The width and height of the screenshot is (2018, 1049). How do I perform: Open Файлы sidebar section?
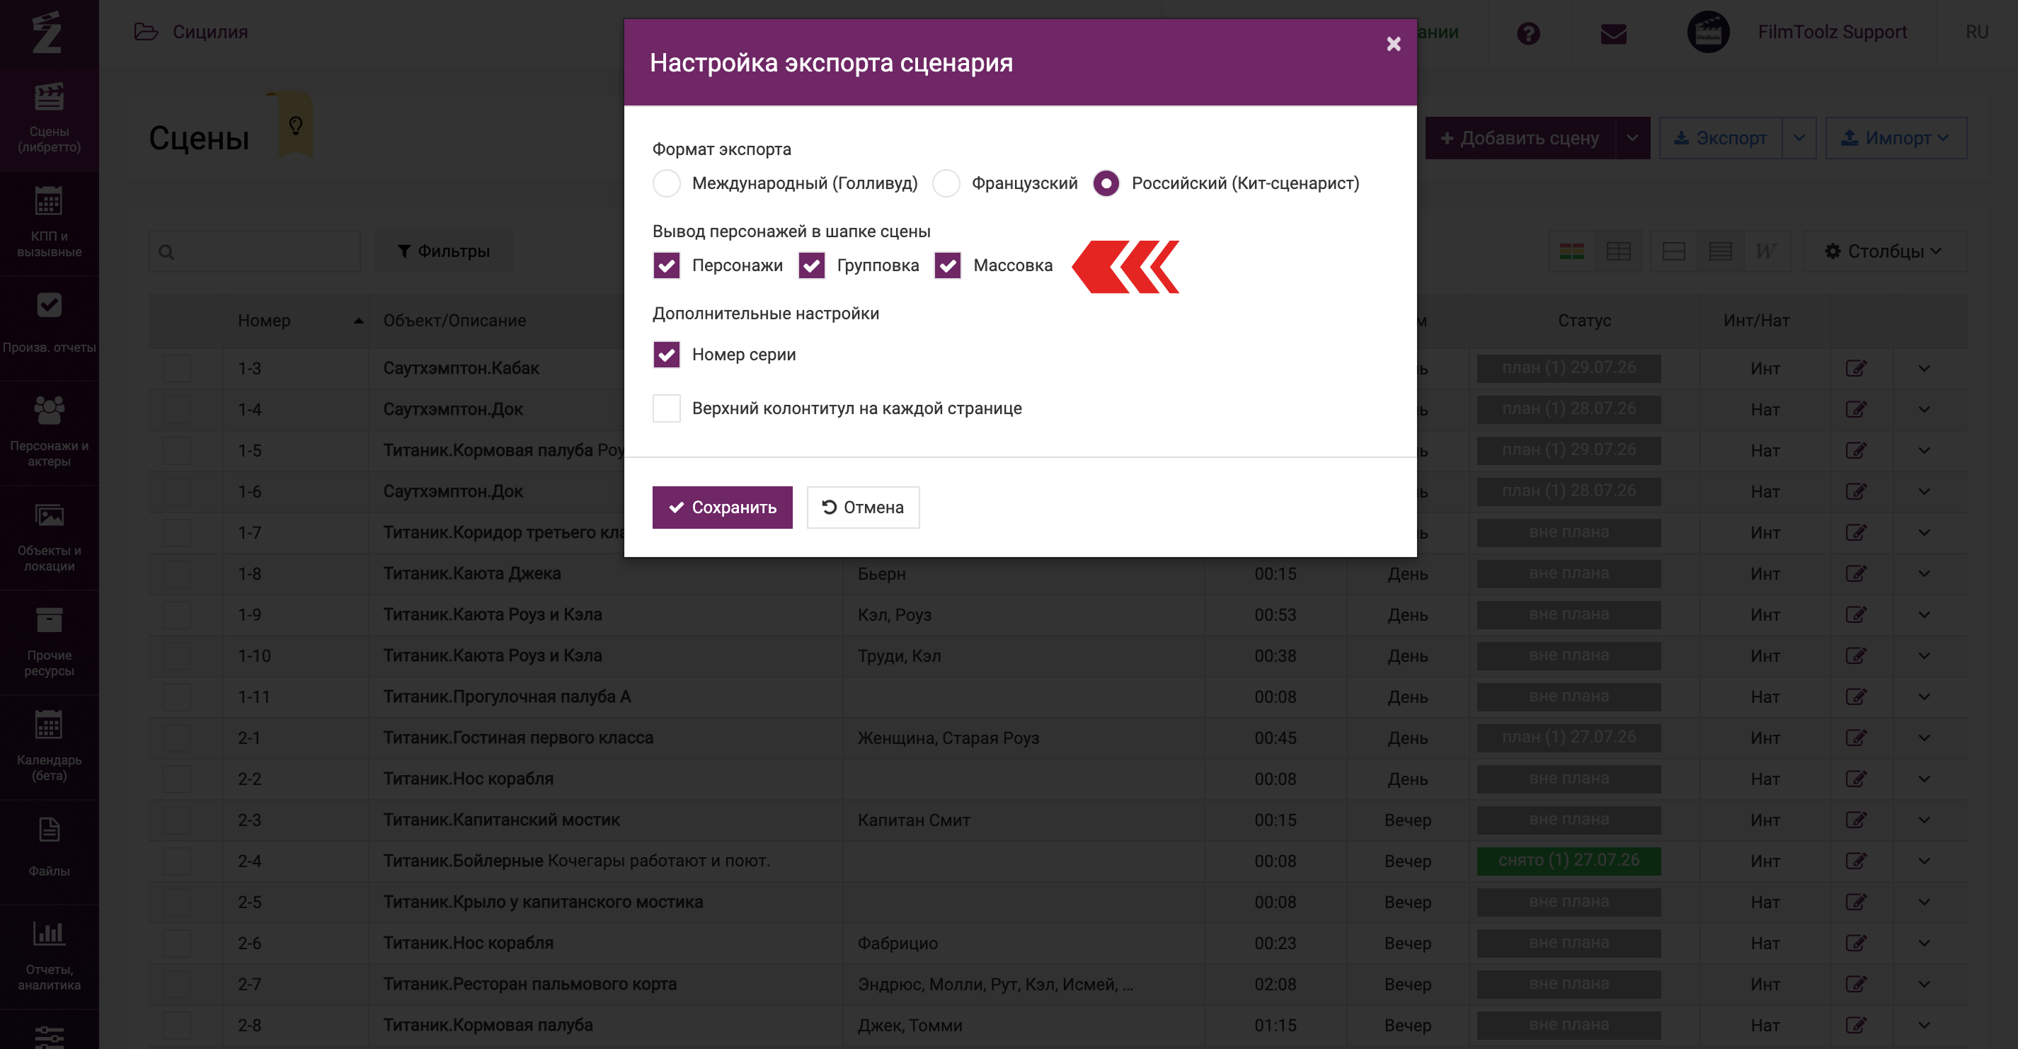click(x=50, y=850)
